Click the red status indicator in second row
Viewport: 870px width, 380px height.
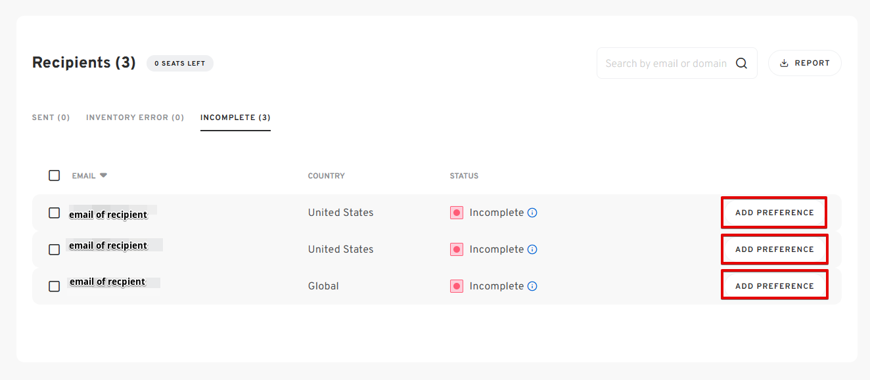(x=457, y=249)
